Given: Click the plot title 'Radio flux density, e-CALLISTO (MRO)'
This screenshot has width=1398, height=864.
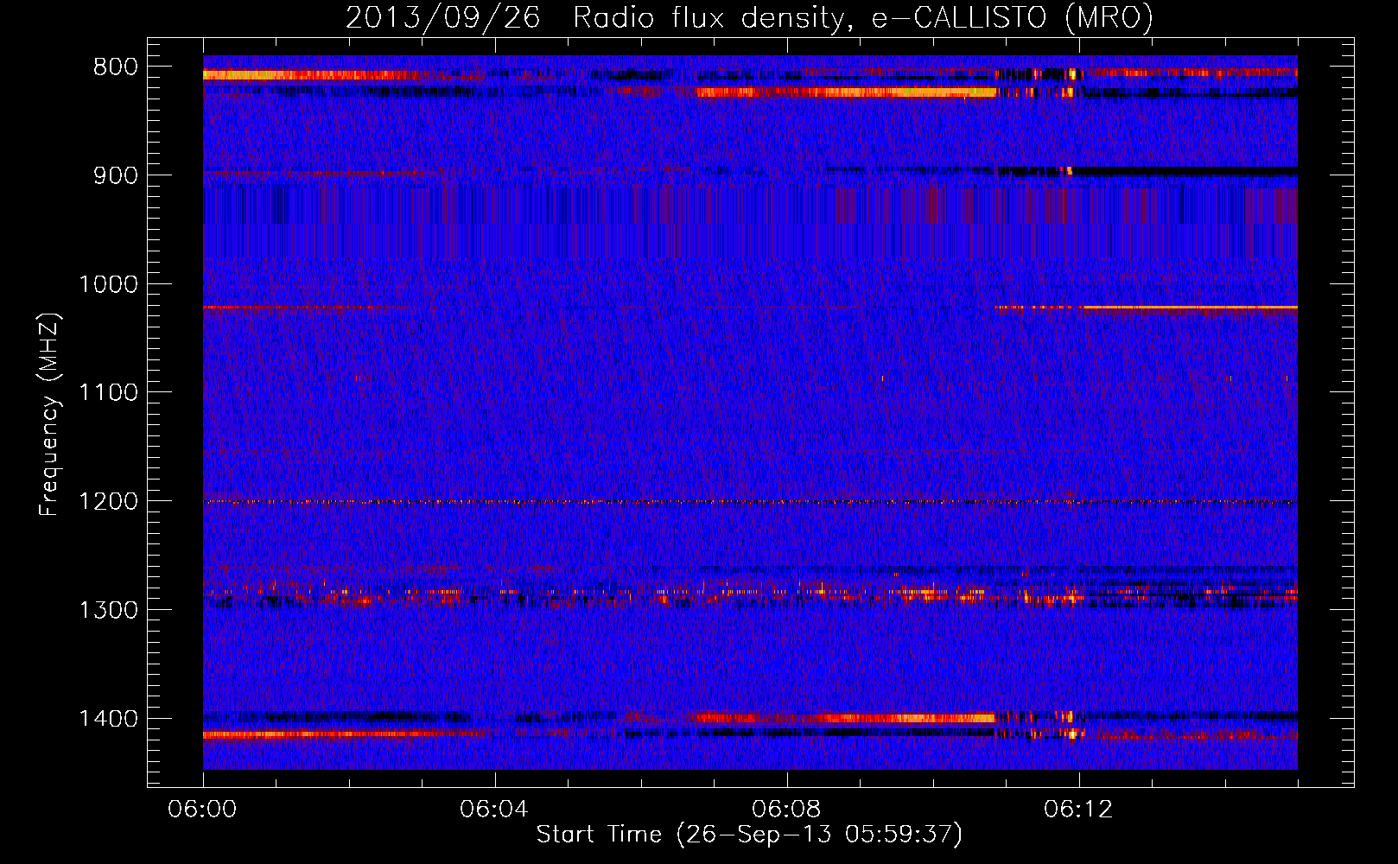Looking at the screenshot, I should pos(863,16).
